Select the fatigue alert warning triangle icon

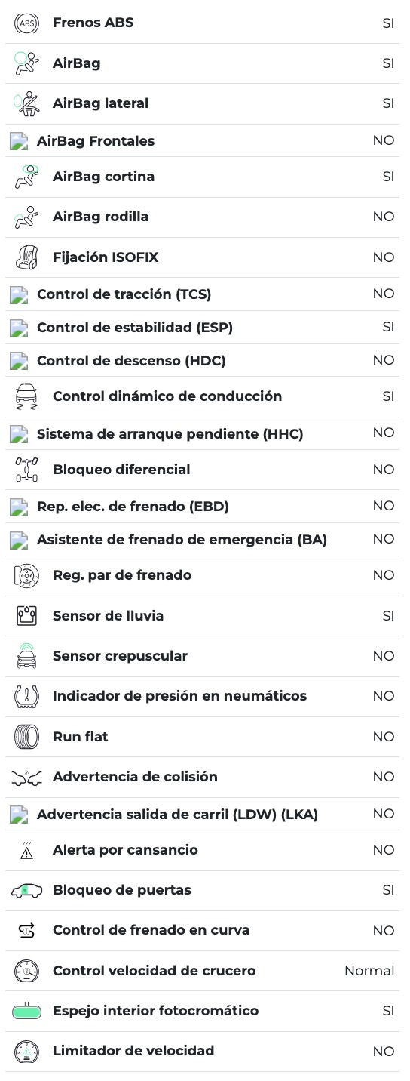pyautogui.click(x=26, y=850)
